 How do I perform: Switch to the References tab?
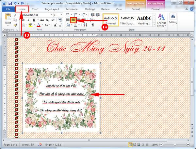(72, 9)
